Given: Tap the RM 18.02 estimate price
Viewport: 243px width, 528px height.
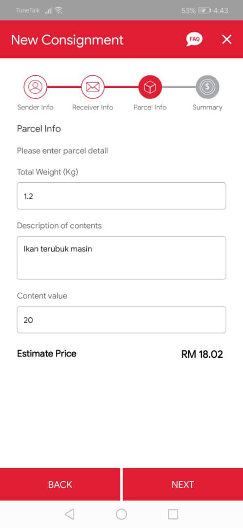Looking at the screenshot, I should tap(202, 354).
